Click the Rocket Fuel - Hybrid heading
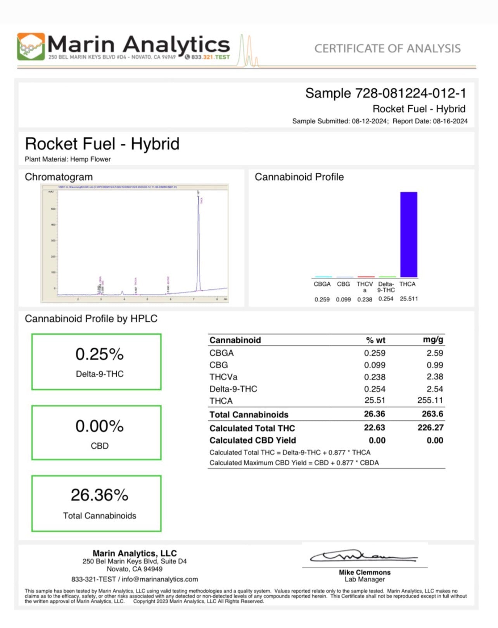 point(102,144)
